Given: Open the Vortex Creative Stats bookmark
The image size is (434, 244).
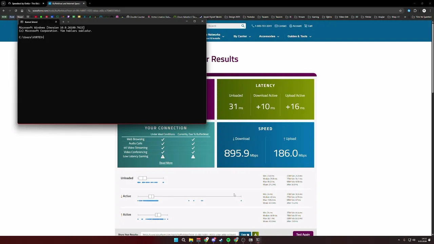Looking at the screenshot, I should (159, 17).
